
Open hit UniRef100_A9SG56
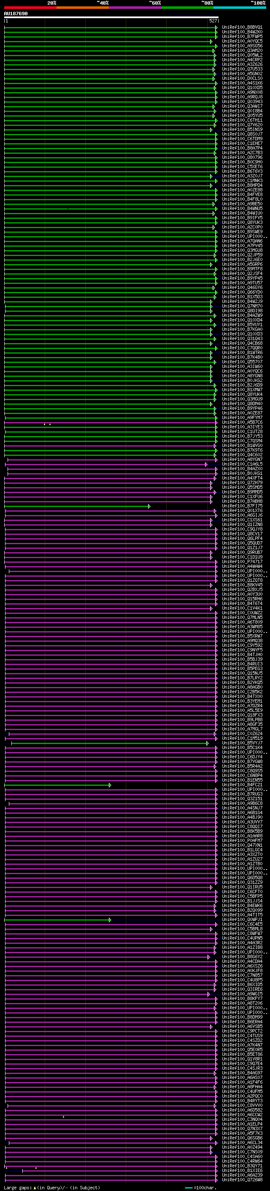pyautogui.click(x=242, y=46)
